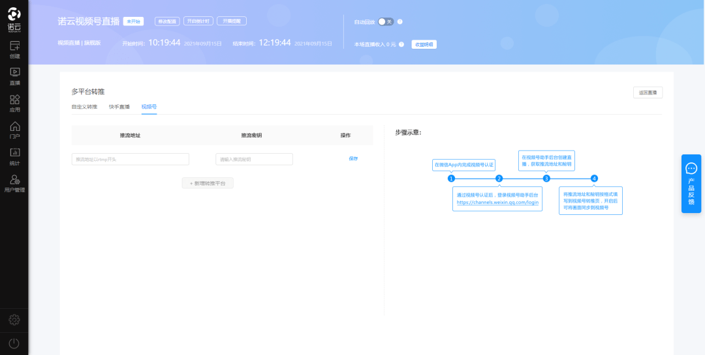Open 用户管理 in sidebar

(14, 183)
